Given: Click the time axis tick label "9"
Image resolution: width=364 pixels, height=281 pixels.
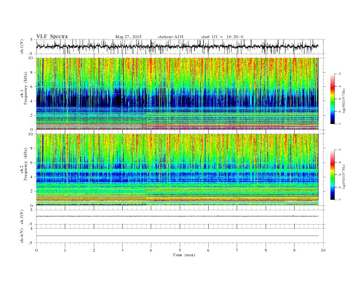Looking at the screenshot, I should (x=294, y=250).
